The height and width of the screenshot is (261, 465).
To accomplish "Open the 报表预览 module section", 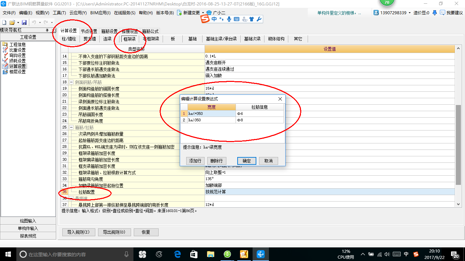I will point(28,236).
